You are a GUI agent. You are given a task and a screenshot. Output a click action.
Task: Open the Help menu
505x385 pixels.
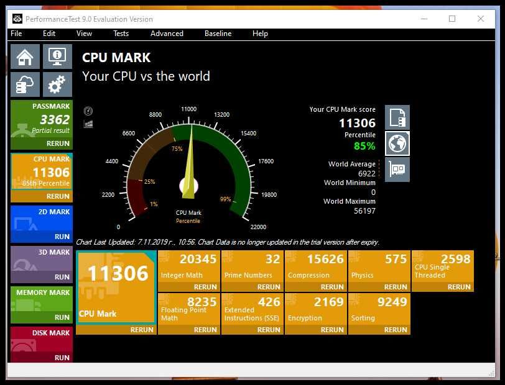260,34
